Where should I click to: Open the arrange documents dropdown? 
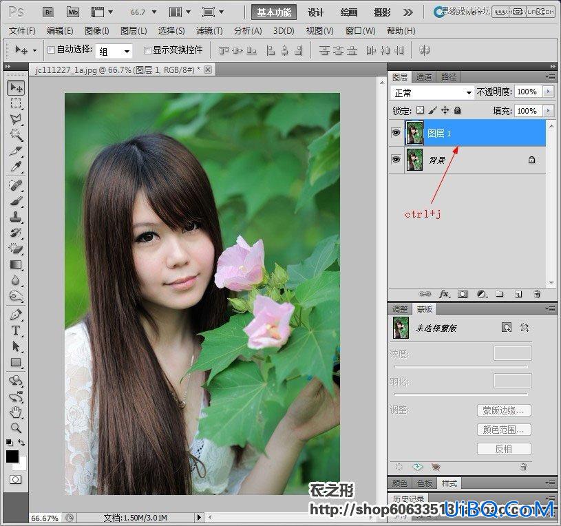[x=180, y=12]
